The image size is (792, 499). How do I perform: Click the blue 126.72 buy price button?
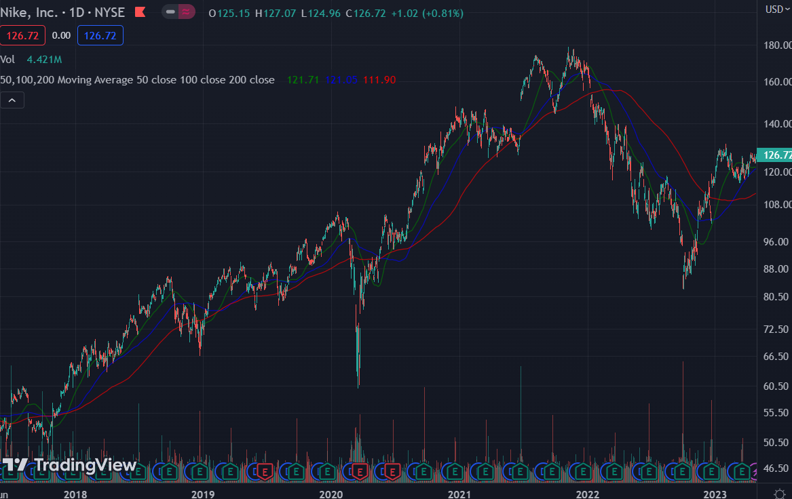(x=100, y=36)
